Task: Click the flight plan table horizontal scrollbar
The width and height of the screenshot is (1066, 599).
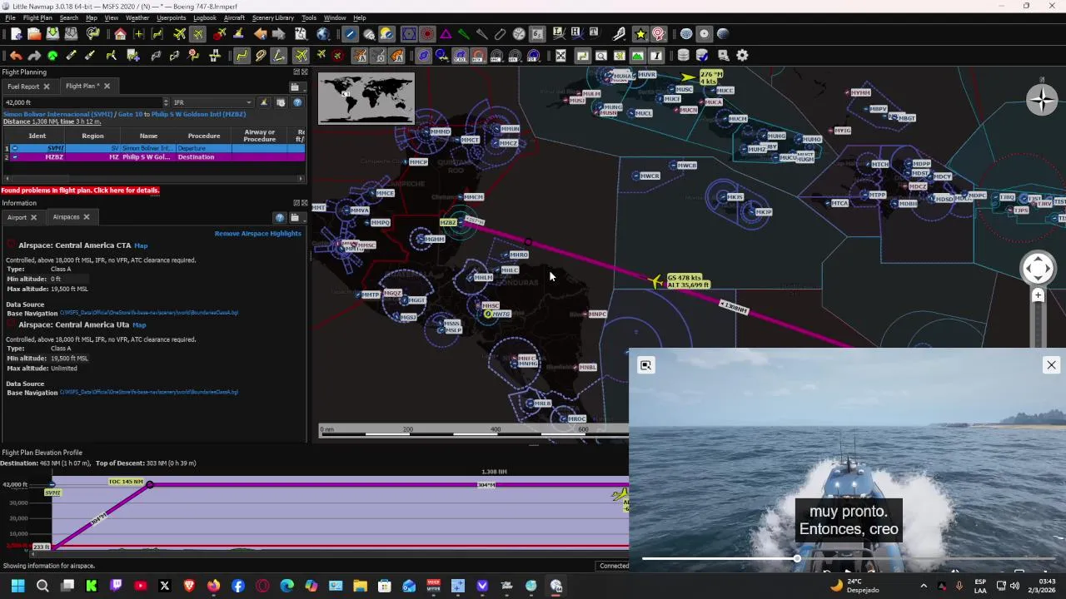Action: coord(154,179)
